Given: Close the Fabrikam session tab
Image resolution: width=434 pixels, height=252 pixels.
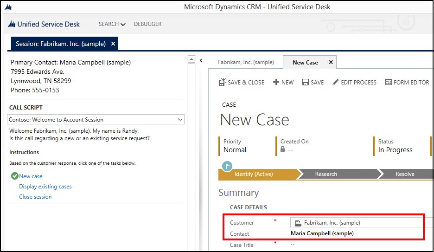Looking at the screenshot, I should coord(113,44).
